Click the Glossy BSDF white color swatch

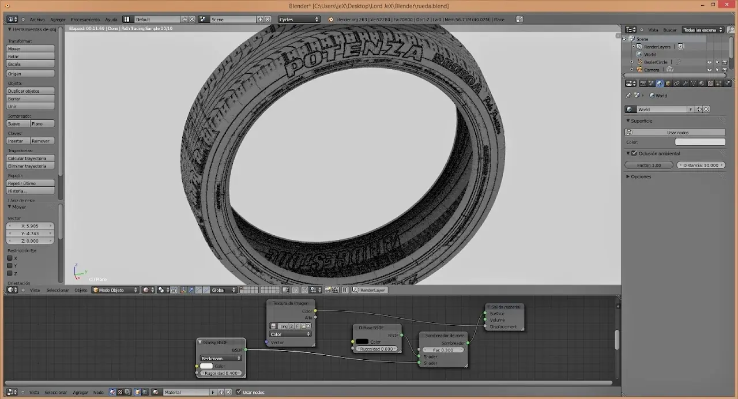(x=206, y=366)
